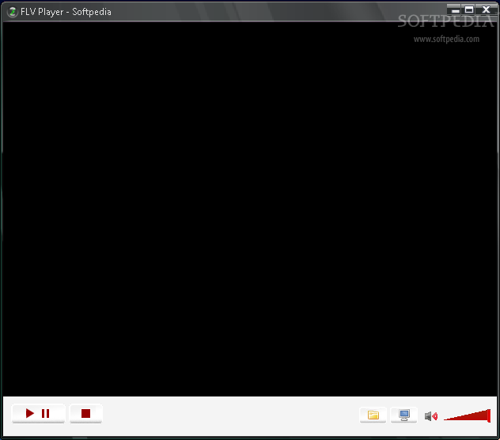This screenshot has height=440, width=500.
Task: Set volume on the red triangle slider
Action: click(467, 415)
